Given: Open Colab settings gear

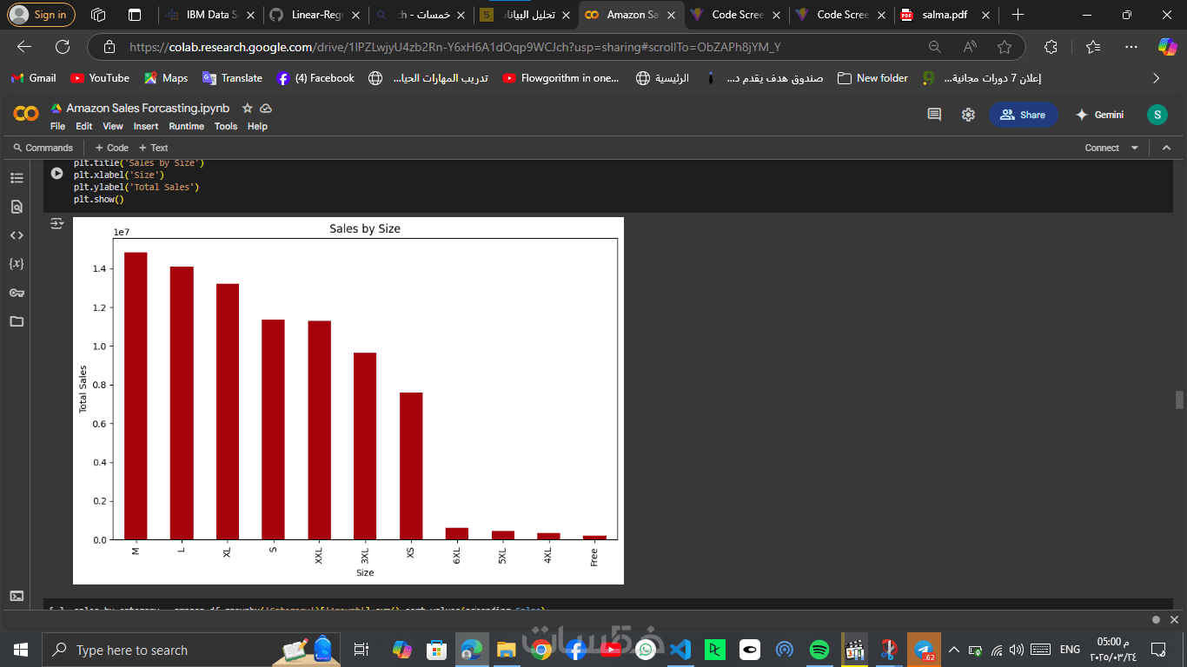Looking at the screenshot, I should [x=968, y=115].
